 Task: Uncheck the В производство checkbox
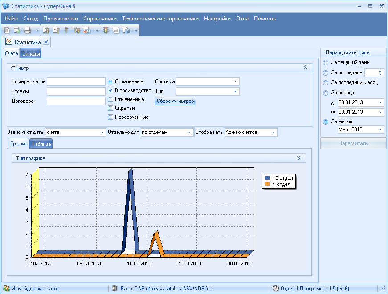coord(110,90)
